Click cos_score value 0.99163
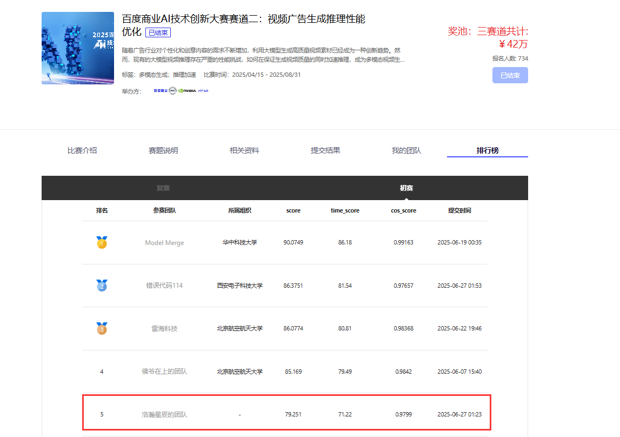620x437 pixels. (403, 242)
